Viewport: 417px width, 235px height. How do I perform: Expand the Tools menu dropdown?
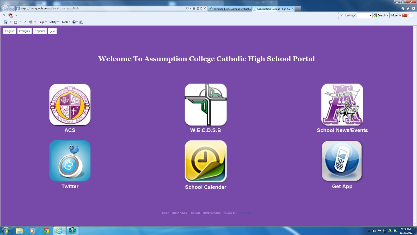tap(66, 22)
